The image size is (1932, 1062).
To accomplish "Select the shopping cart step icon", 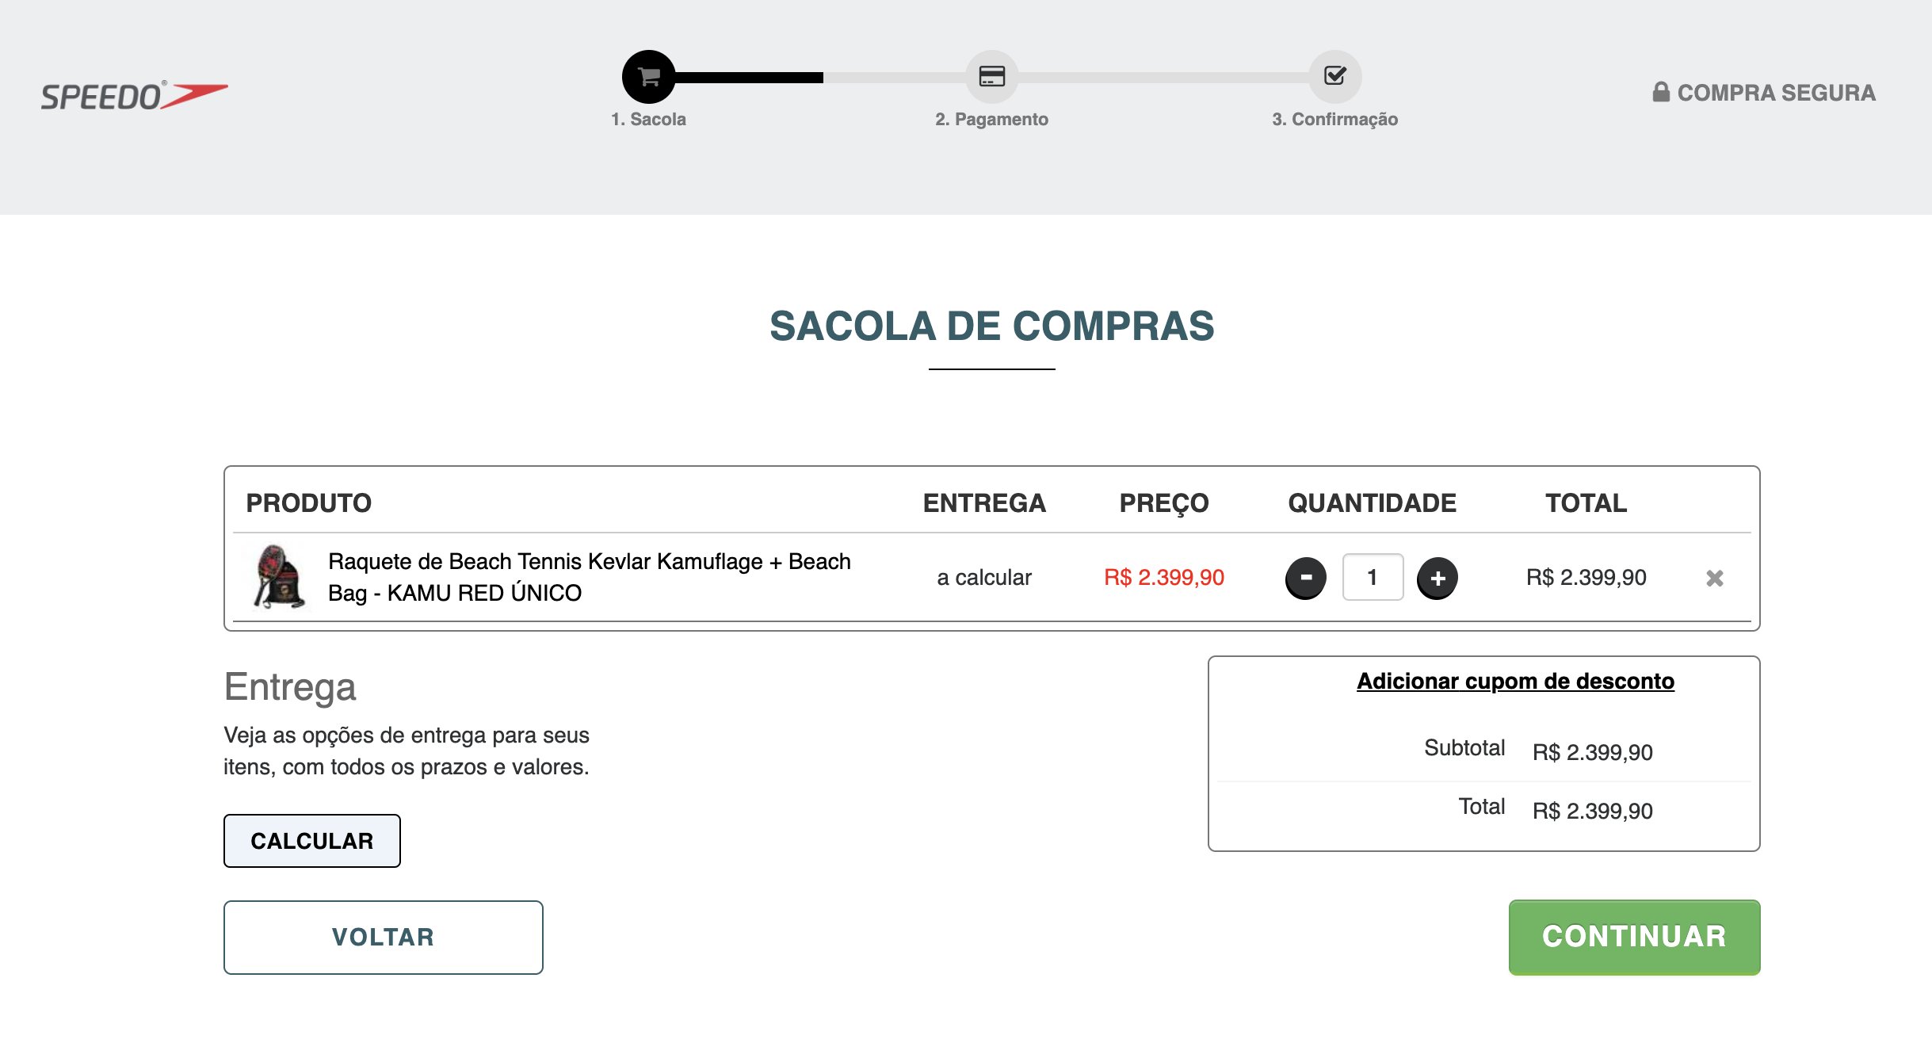I will pyautogui.click(x=648, y=77).
